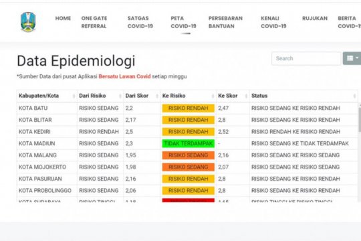Sort by Ke Skor column arrows
The width and height of the screenshot is (361, 241).
(246, 96)
